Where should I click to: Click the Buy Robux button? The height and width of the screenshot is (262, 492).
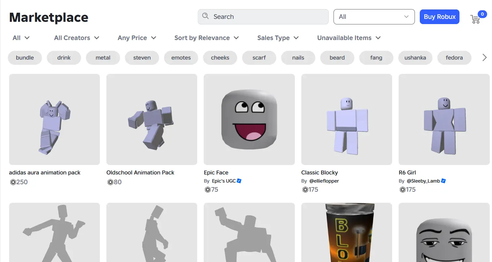pyautogui.click(x=439, y=17)
